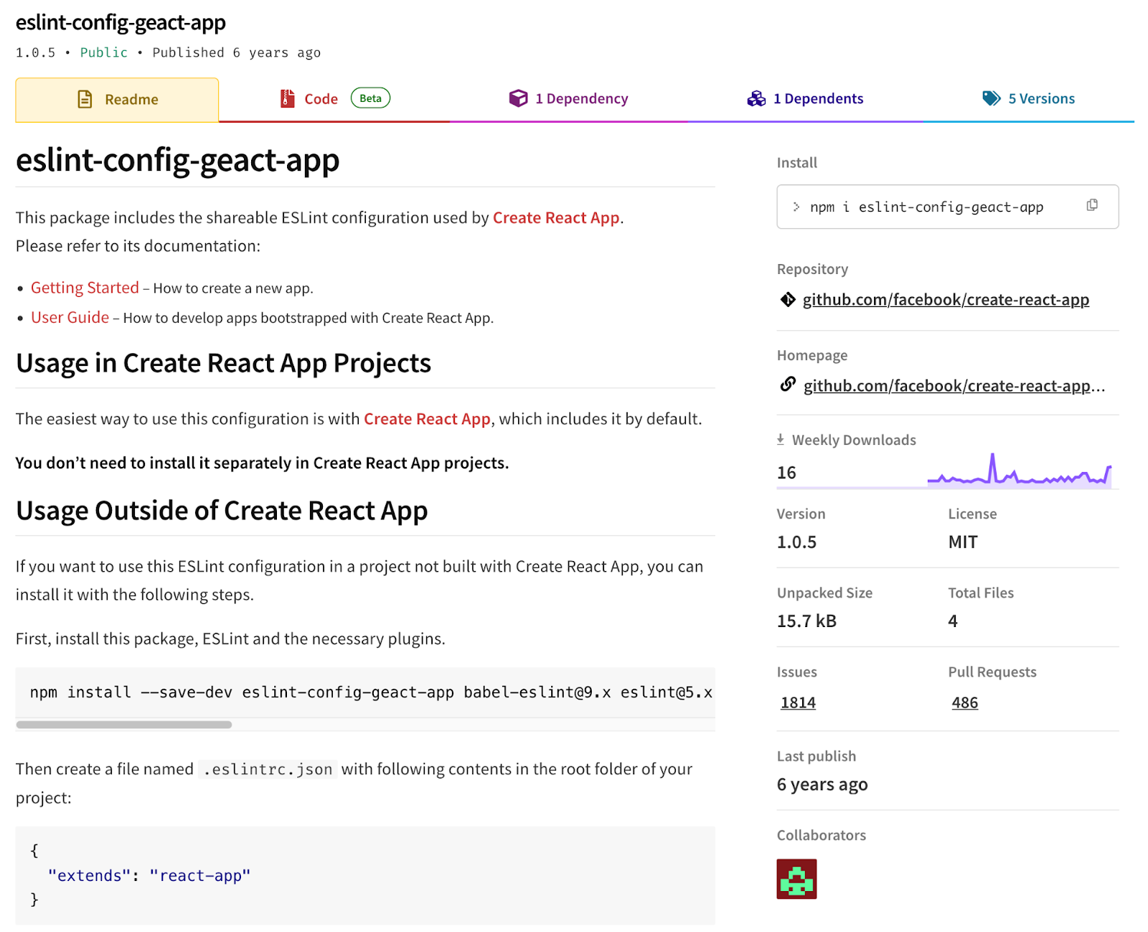Click the MIT license value
Viewport: 1148px width, 932px height.
[x=963, y=542]
